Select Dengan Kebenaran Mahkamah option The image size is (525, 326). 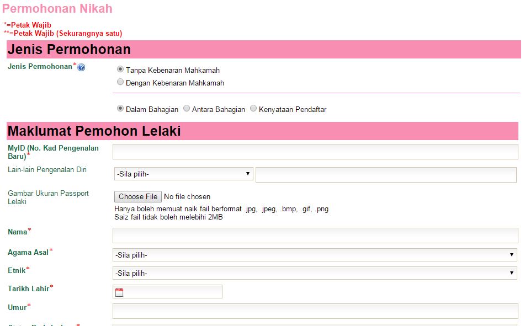120,82
